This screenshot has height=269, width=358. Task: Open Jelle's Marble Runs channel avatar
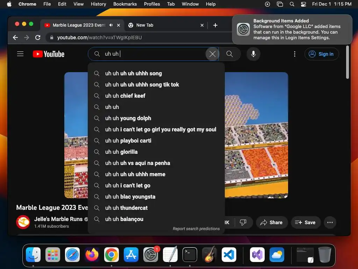[23, 222]
